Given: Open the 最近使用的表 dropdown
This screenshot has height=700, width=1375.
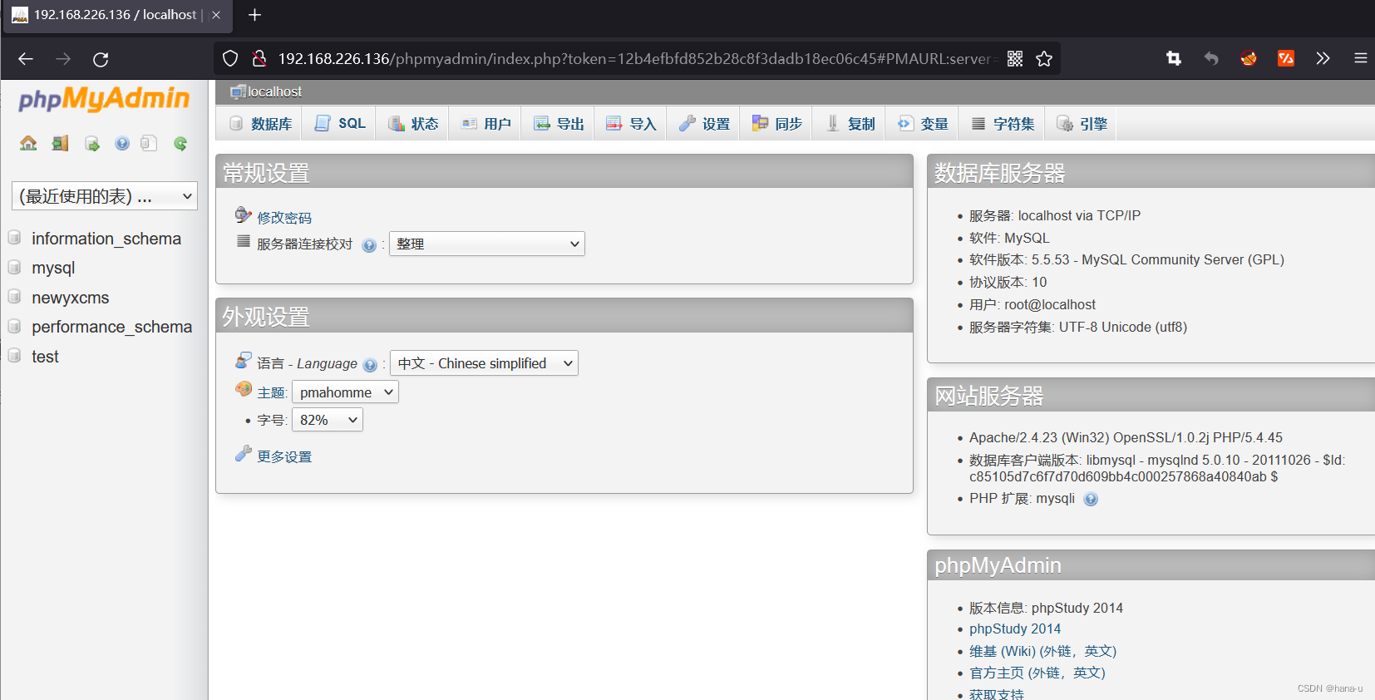Looking at the screenshot, I should click(x=105, y=196).
